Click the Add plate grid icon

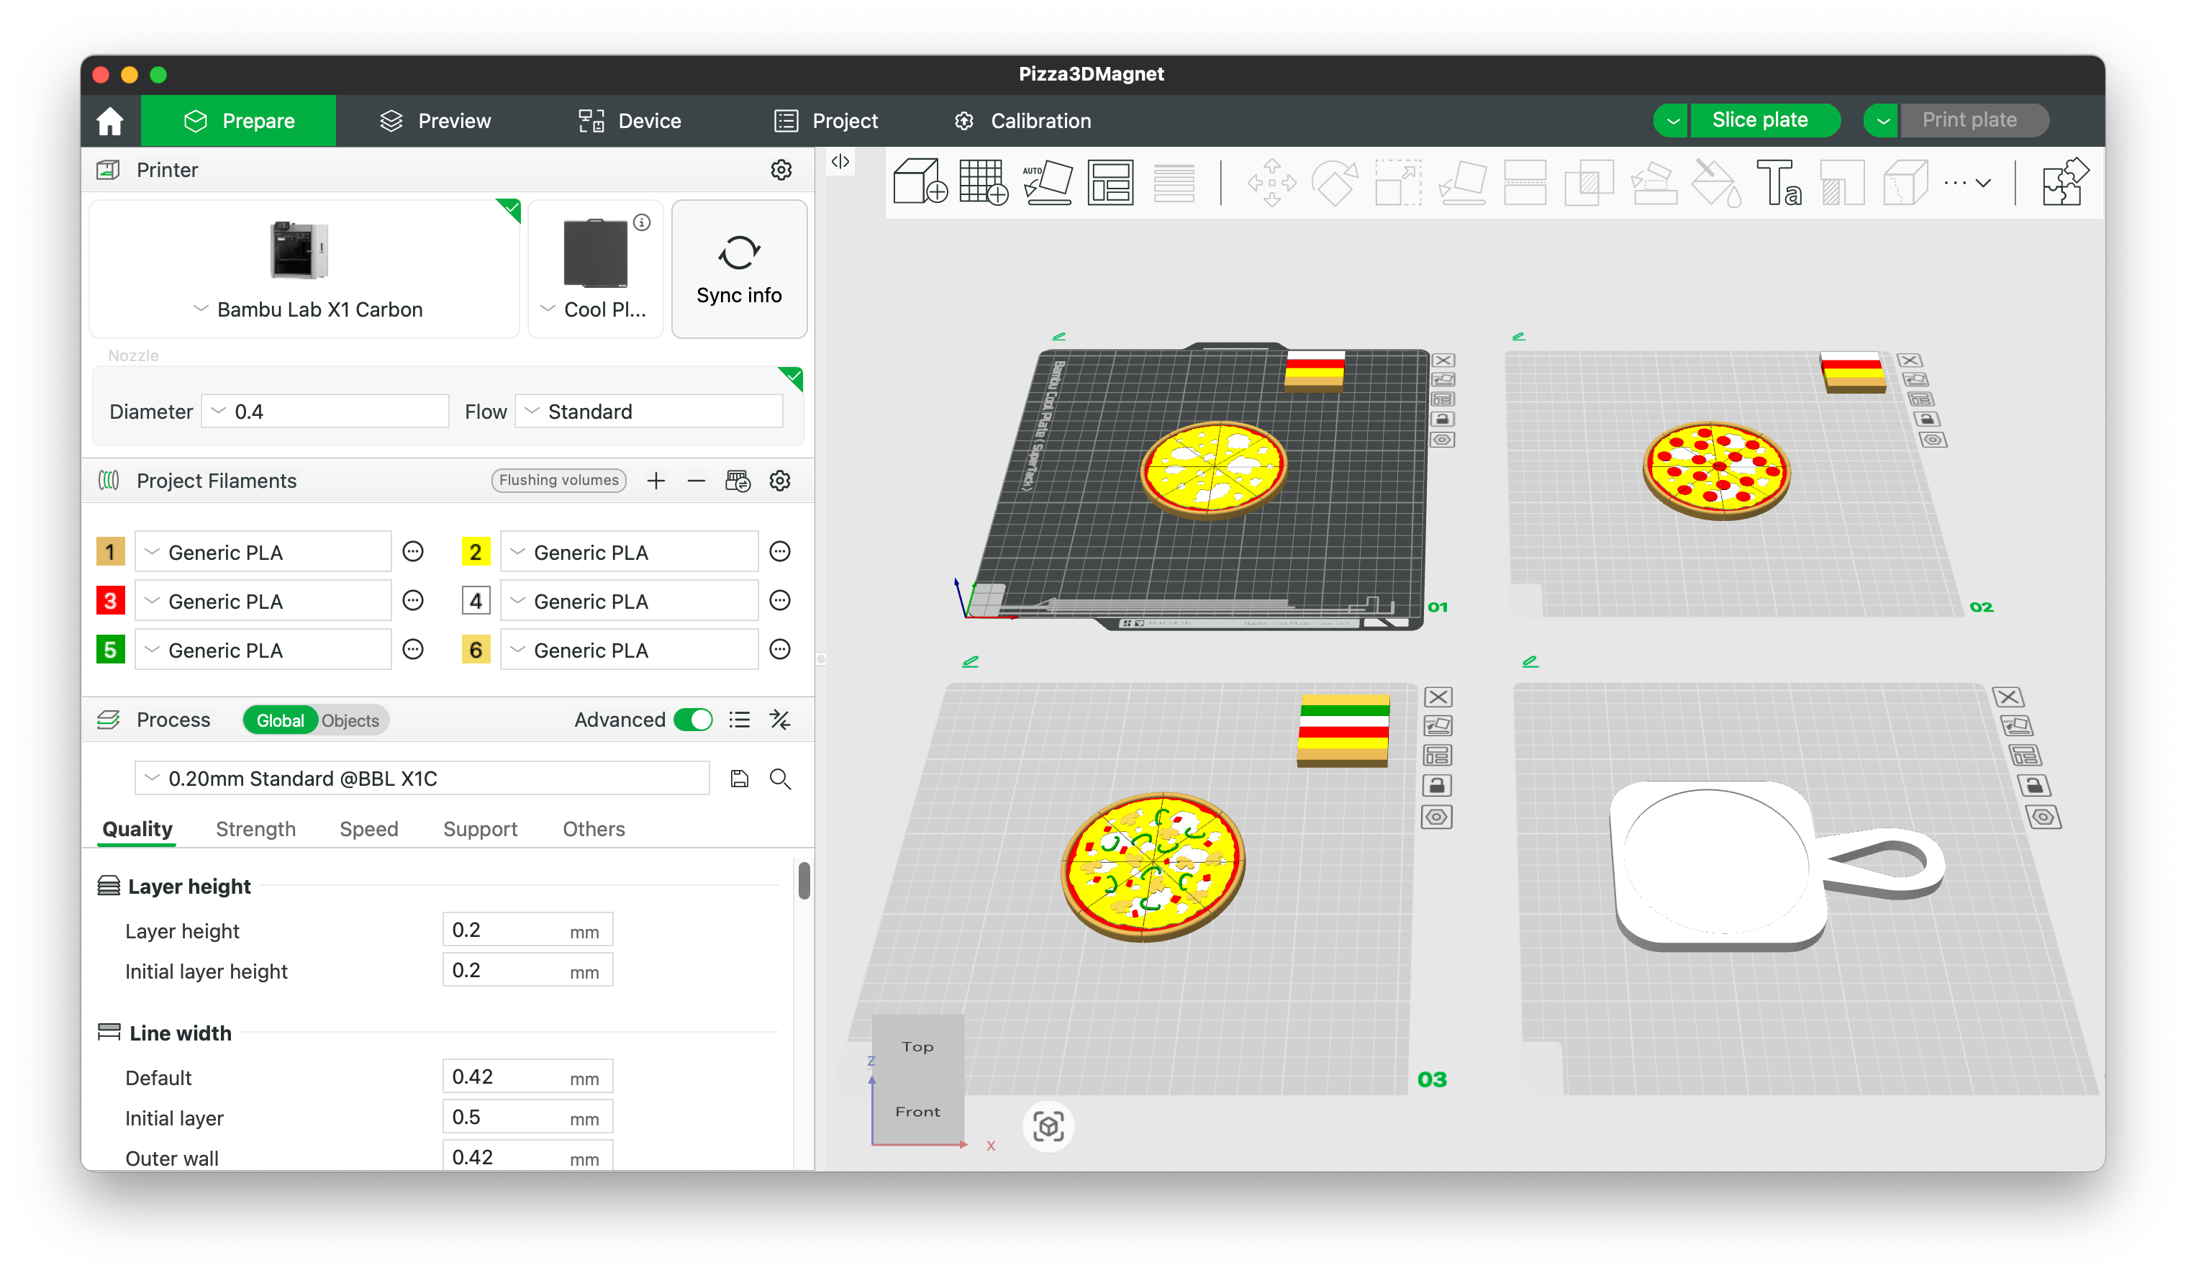point(983,182)
